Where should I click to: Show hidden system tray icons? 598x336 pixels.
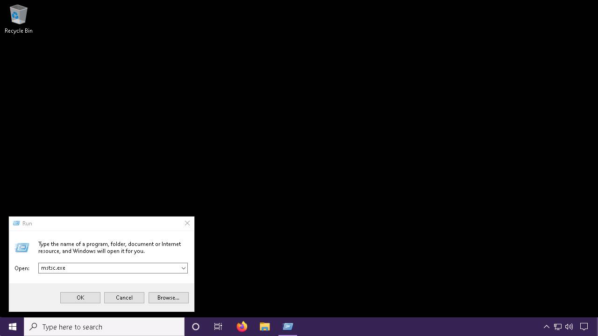(546, 327)
